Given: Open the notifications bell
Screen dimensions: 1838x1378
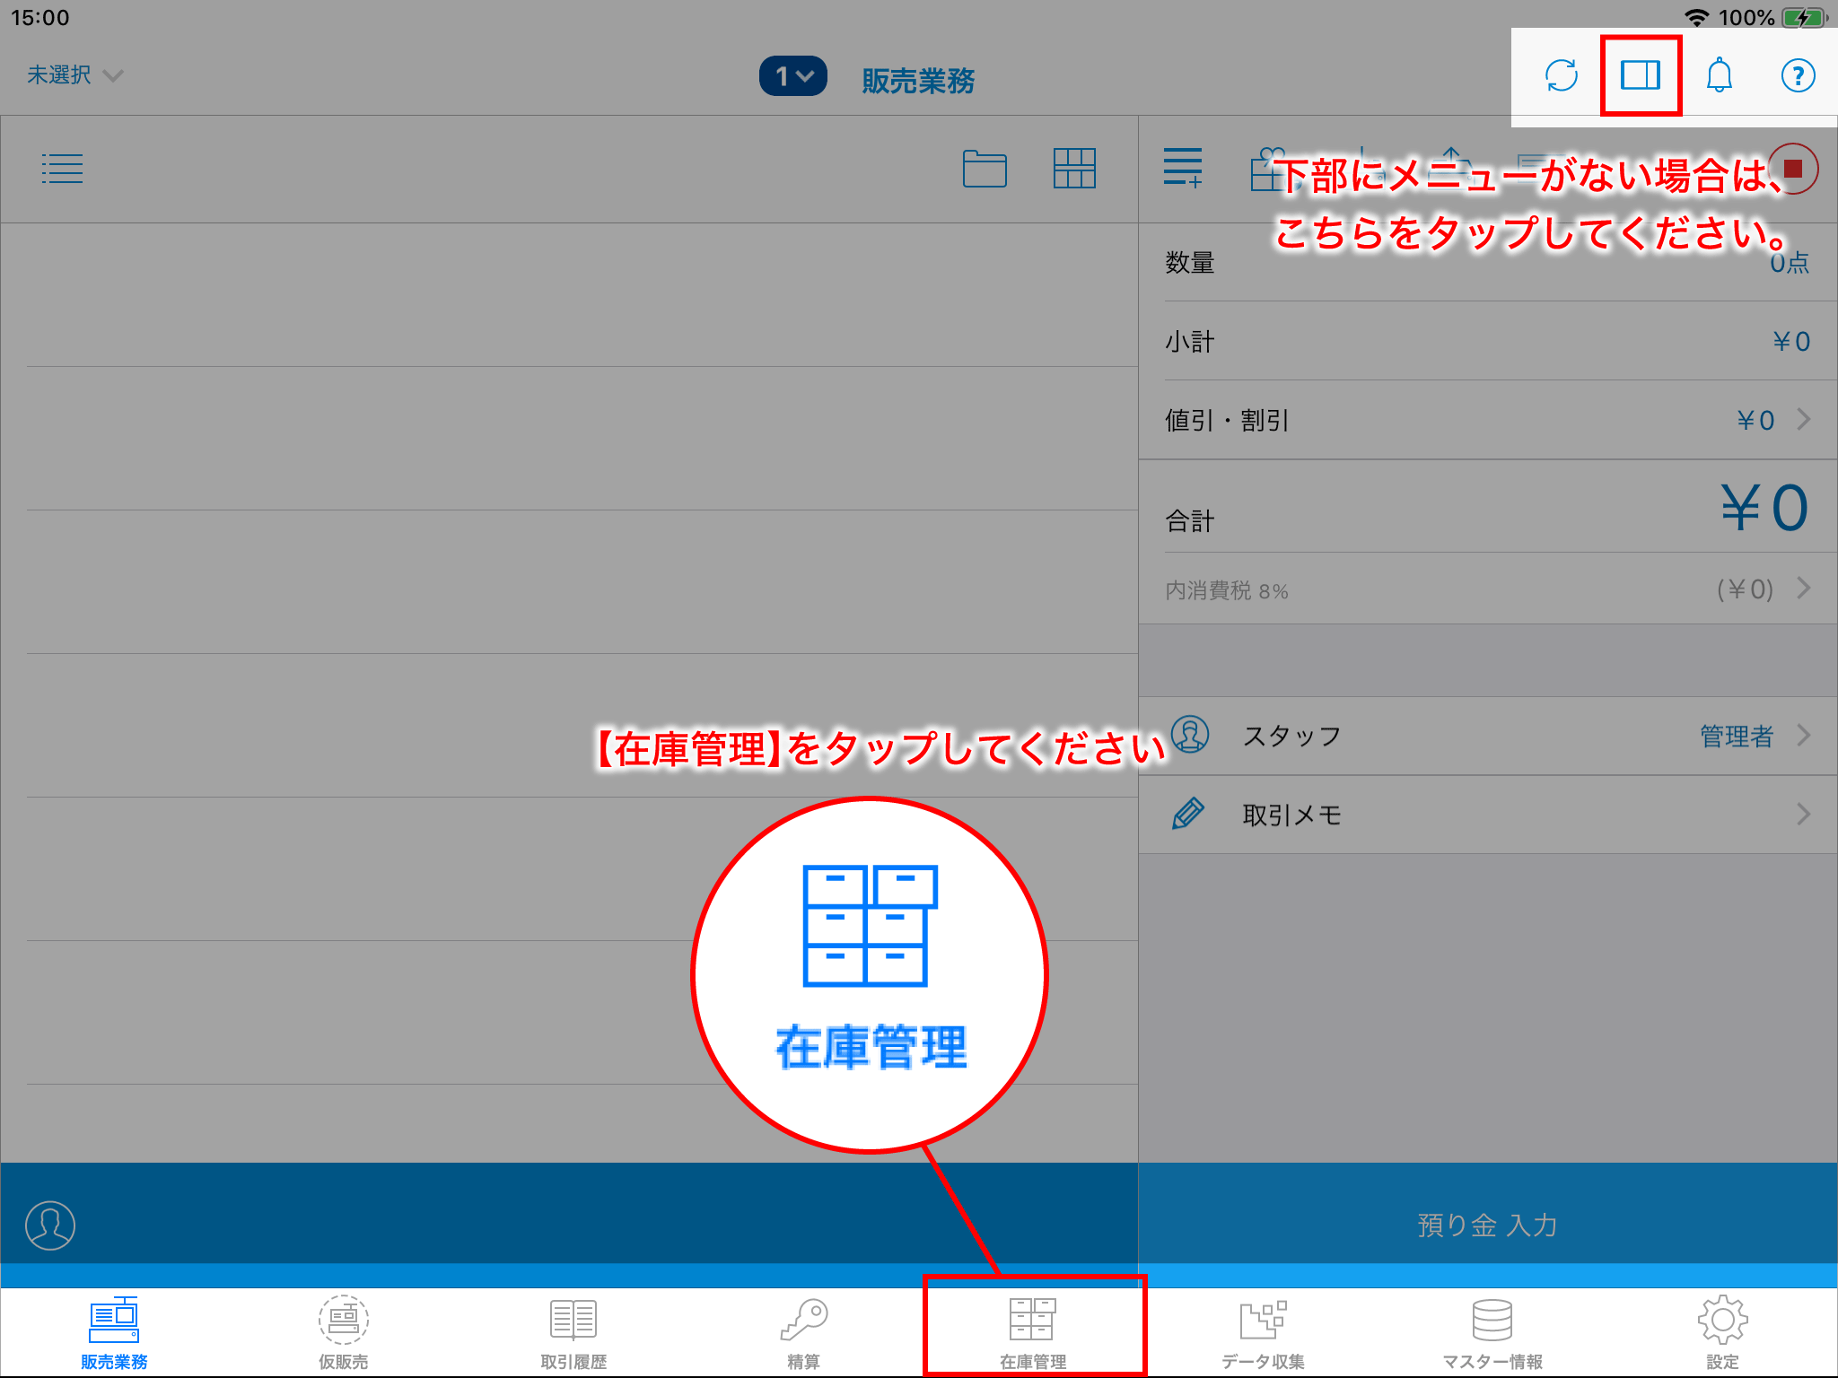Looking at the screenshot, I should (x=1719, y=75).
